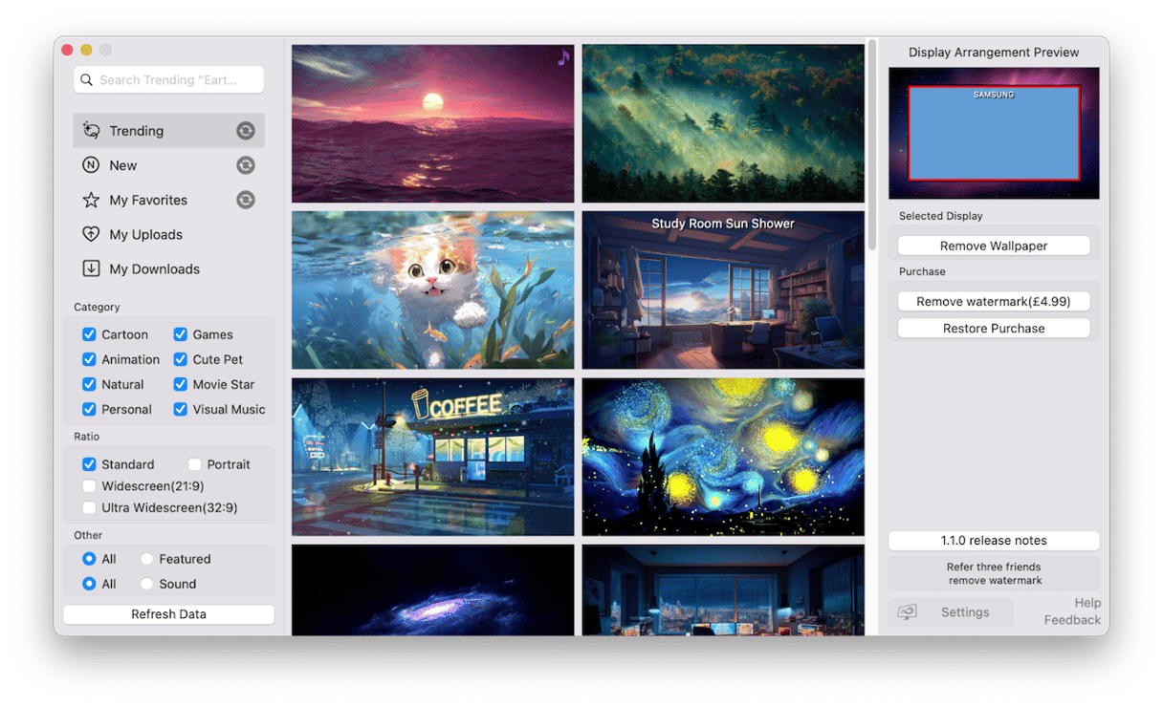Click the wallpaper list scrollbar

coord(872,143)
